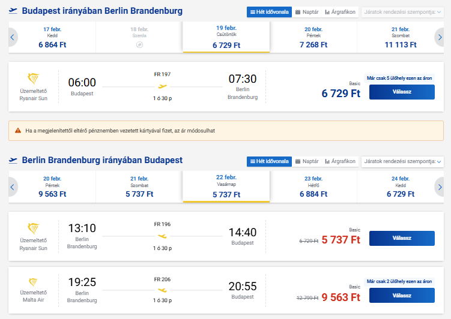Select 23 febr. Hétfő return date

click(313, 186)
